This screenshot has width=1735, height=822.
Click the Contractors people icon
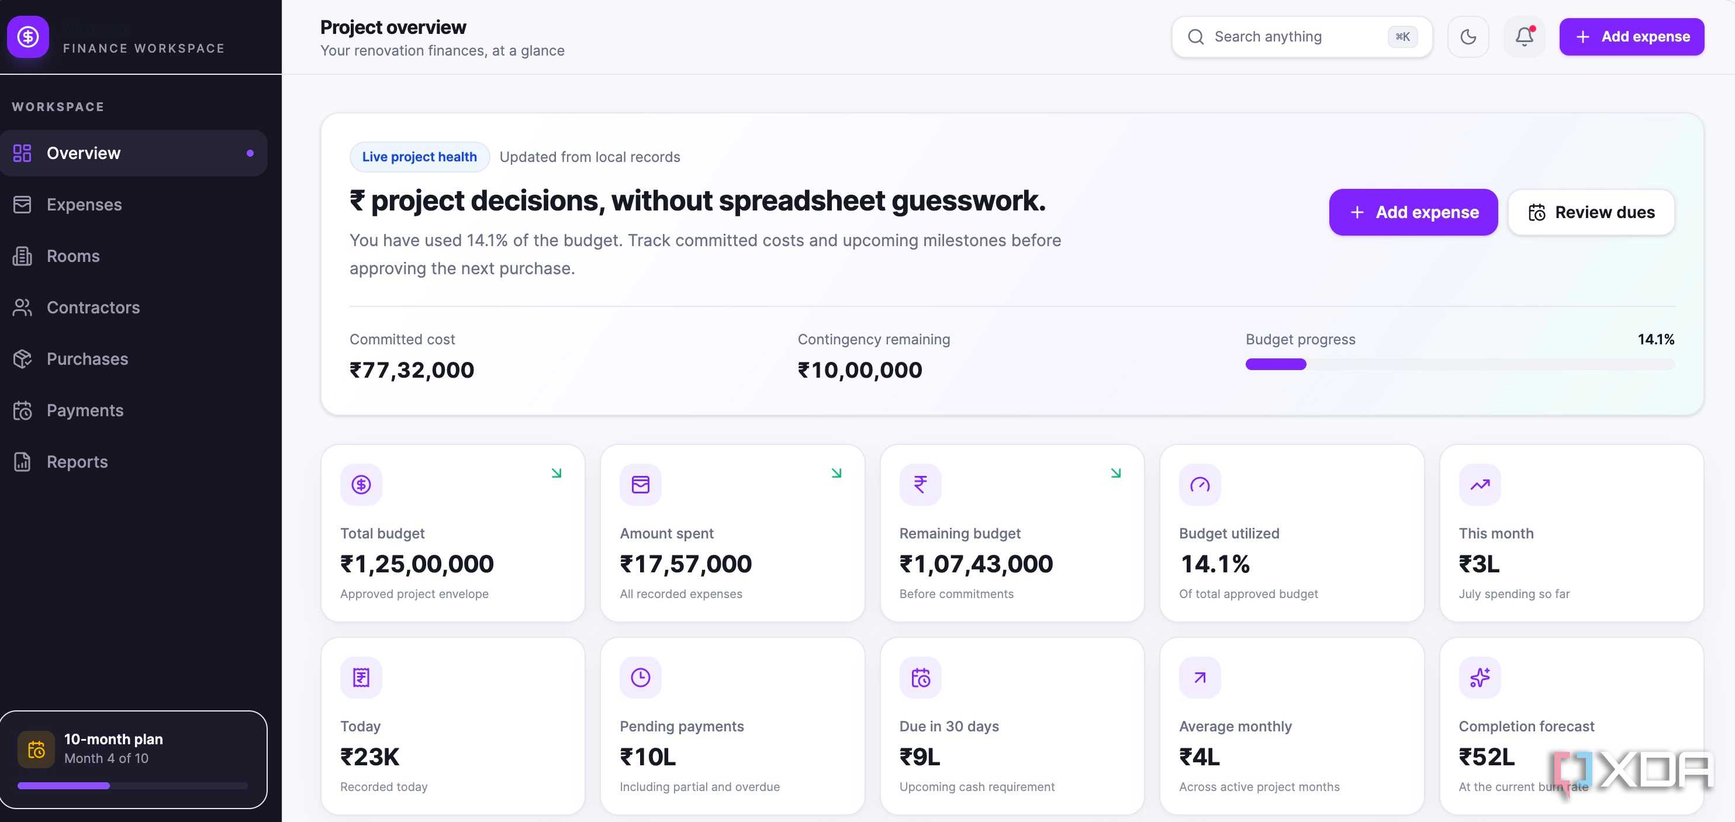[22, 308]
